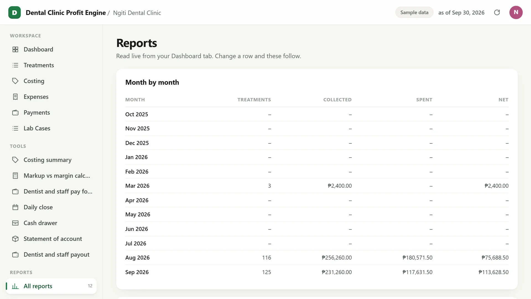531x299 pixels.
Task: Click the green D app logo
Action: [x=14, y=12]
